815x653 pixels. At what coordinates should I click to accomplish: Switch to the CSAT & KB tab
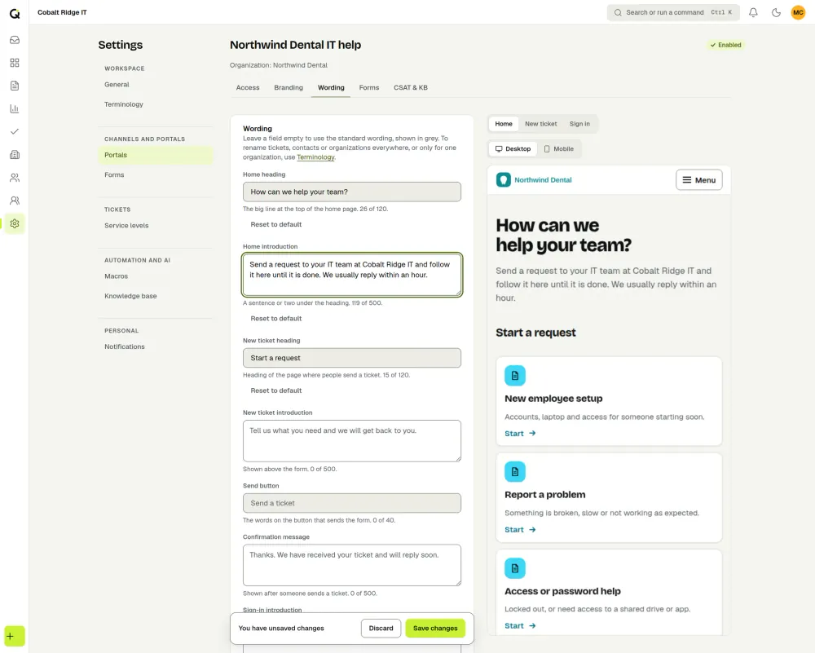(411, 87)
